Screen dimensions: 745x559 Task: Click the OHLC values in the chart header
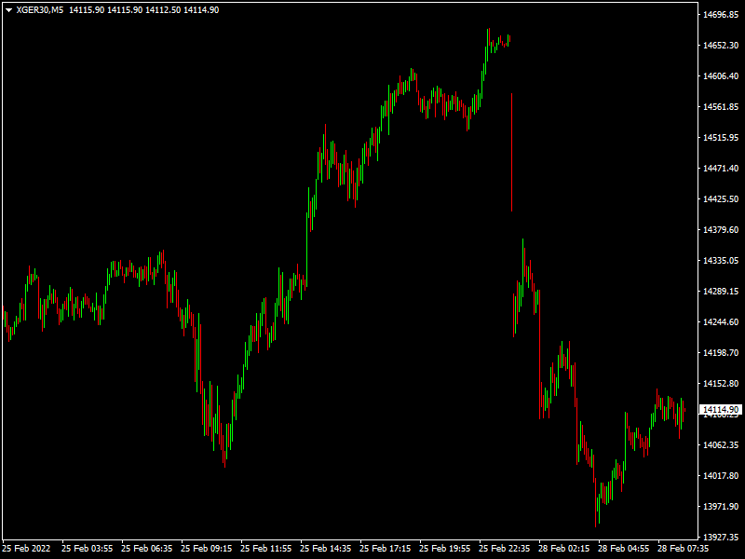pos(143,9)
